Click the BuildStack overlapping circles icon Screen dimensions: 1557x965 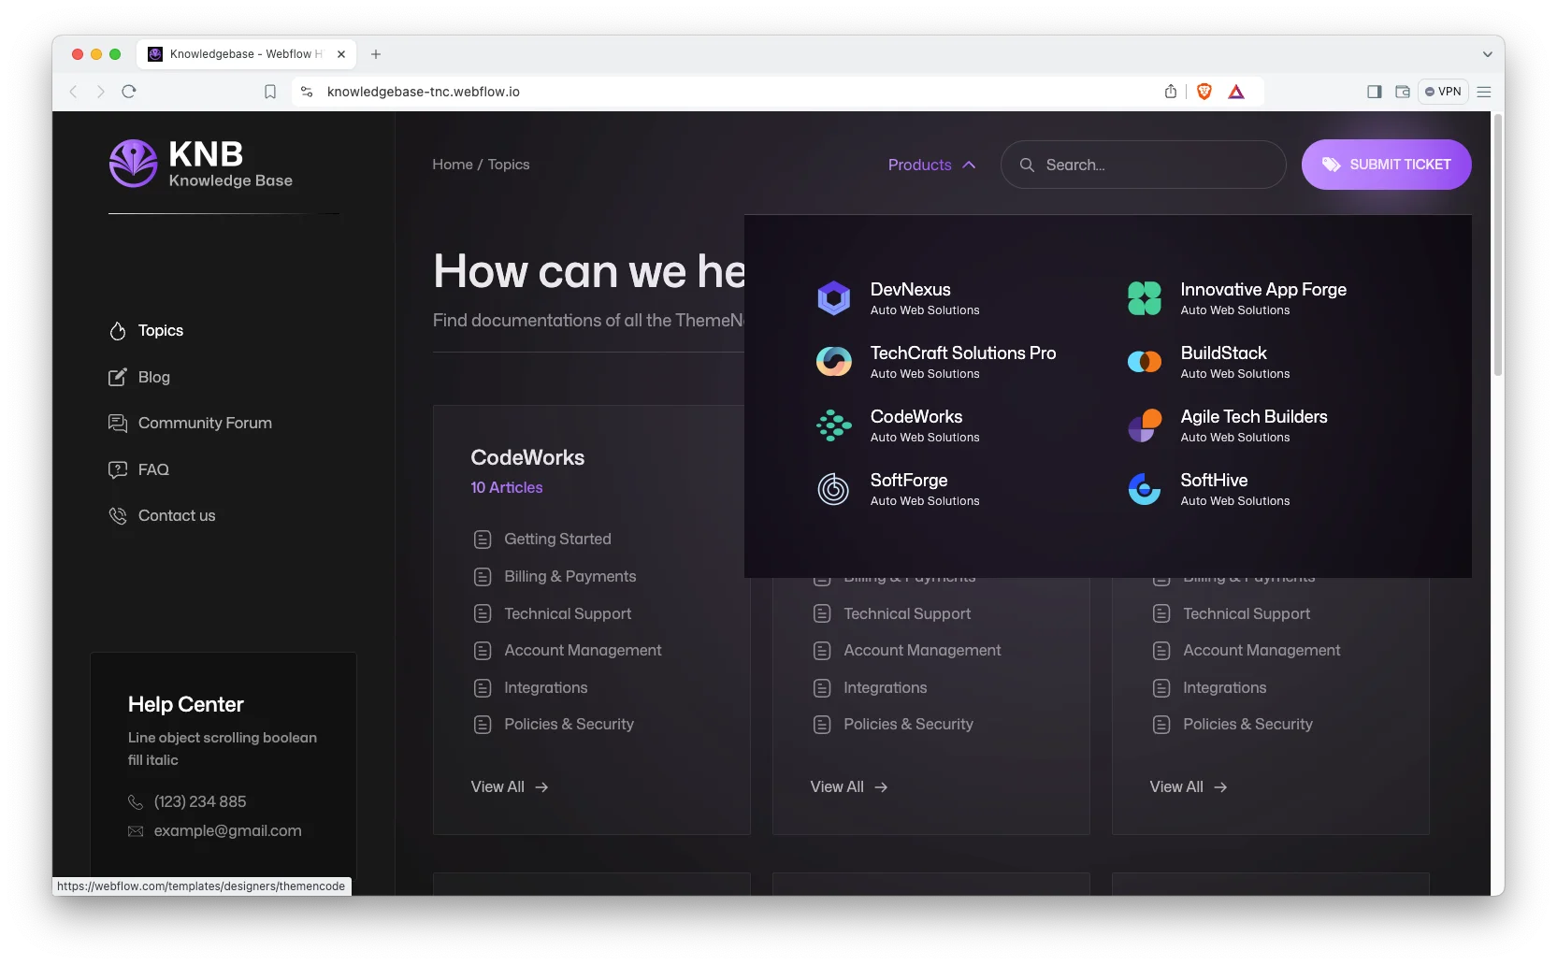coord(1144,362)
